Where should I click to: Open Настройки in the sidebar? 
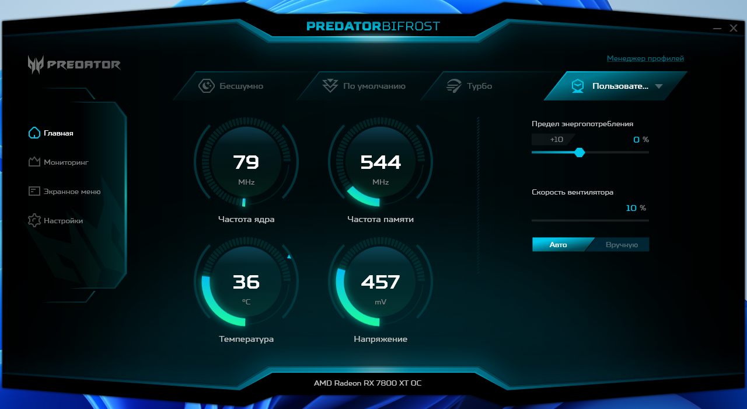(x=55, y=220)
